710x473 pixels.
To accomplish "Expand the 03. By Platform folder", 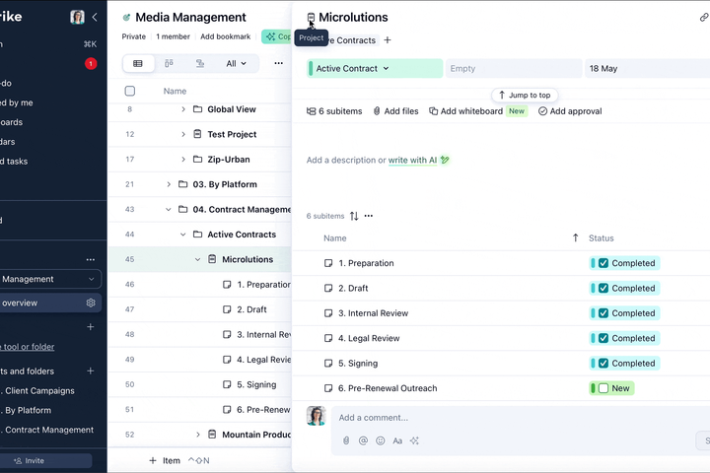I will click(x=169, y=184).
